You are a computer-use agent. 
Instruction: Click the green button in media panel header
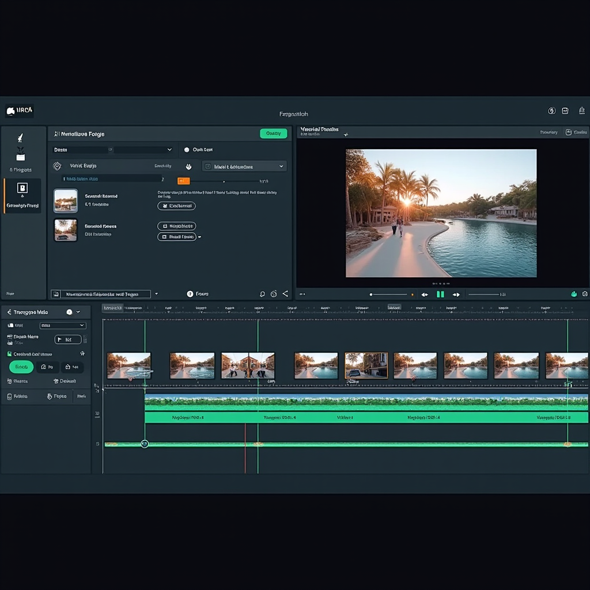[273, 133]
